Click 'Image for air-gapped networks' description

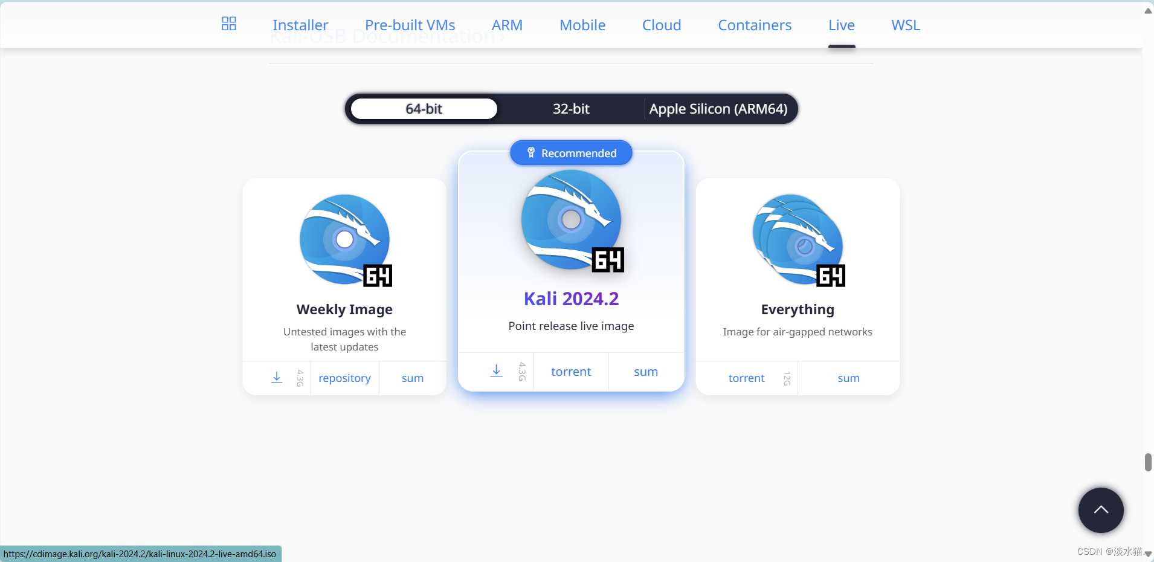click(798, 332)
